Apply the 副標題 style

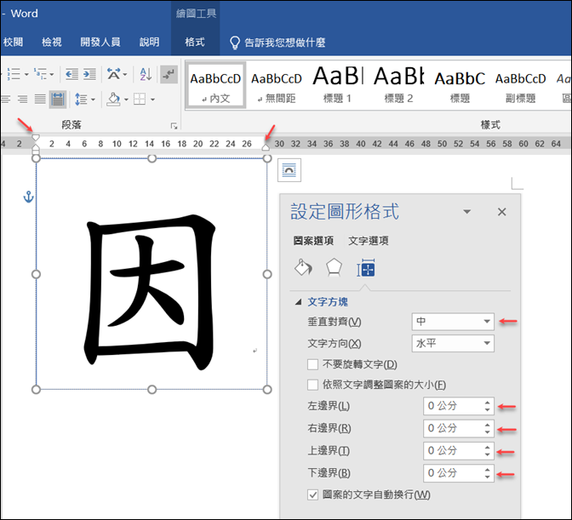coord(521,86)
